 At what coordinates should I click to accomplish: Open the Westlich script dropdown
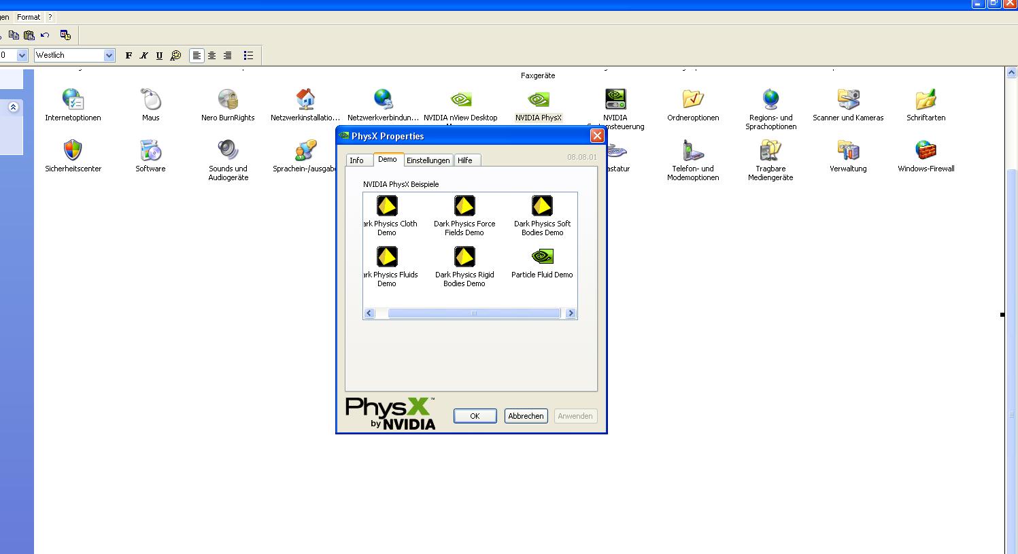pos(109,56)
